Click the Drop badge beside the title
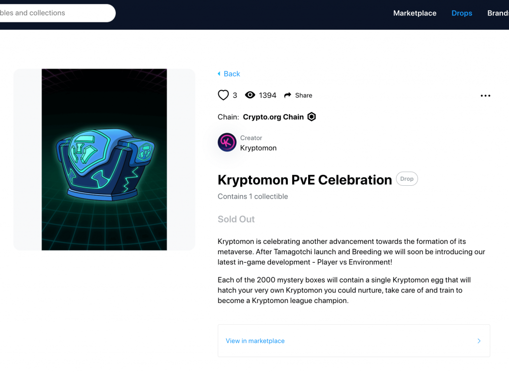The height and width of the screenshot is (374, 509). coord(407,179)
